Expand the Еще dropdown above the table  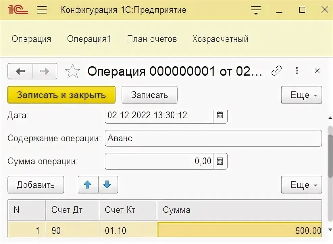pos(302,185)
